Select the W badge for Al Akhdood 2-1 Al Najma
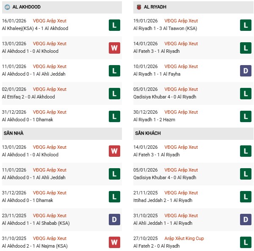This screenshot has width=254, height=251. pyautogui.click(x=114, y=243)
